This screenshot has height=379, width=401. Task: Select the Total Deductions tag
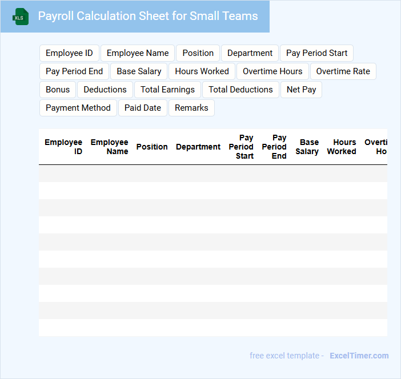(240, 90)
